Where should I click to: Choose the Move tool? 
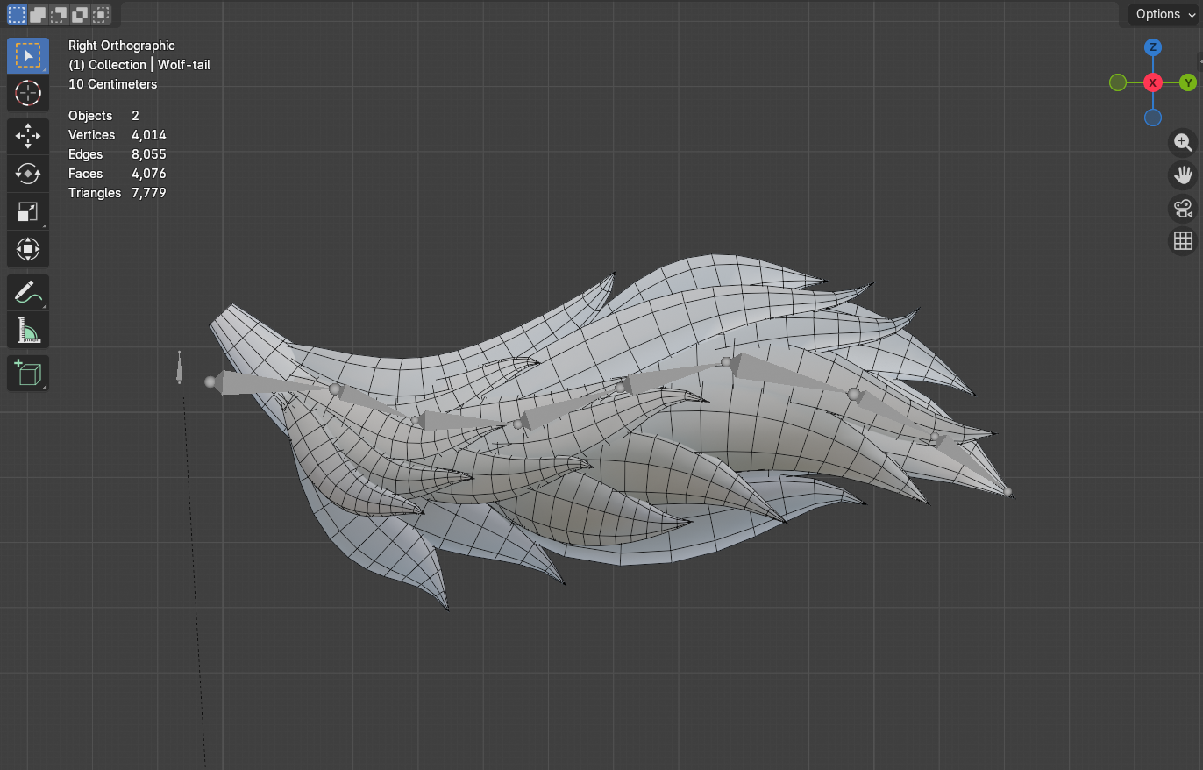(28, 136)
